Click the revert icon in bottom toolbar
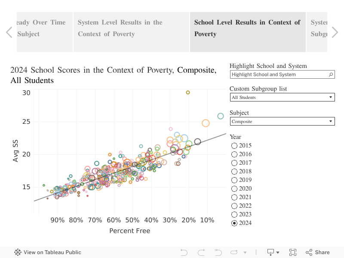The height and width of the screenshot is (258, 344). [218, 252]
